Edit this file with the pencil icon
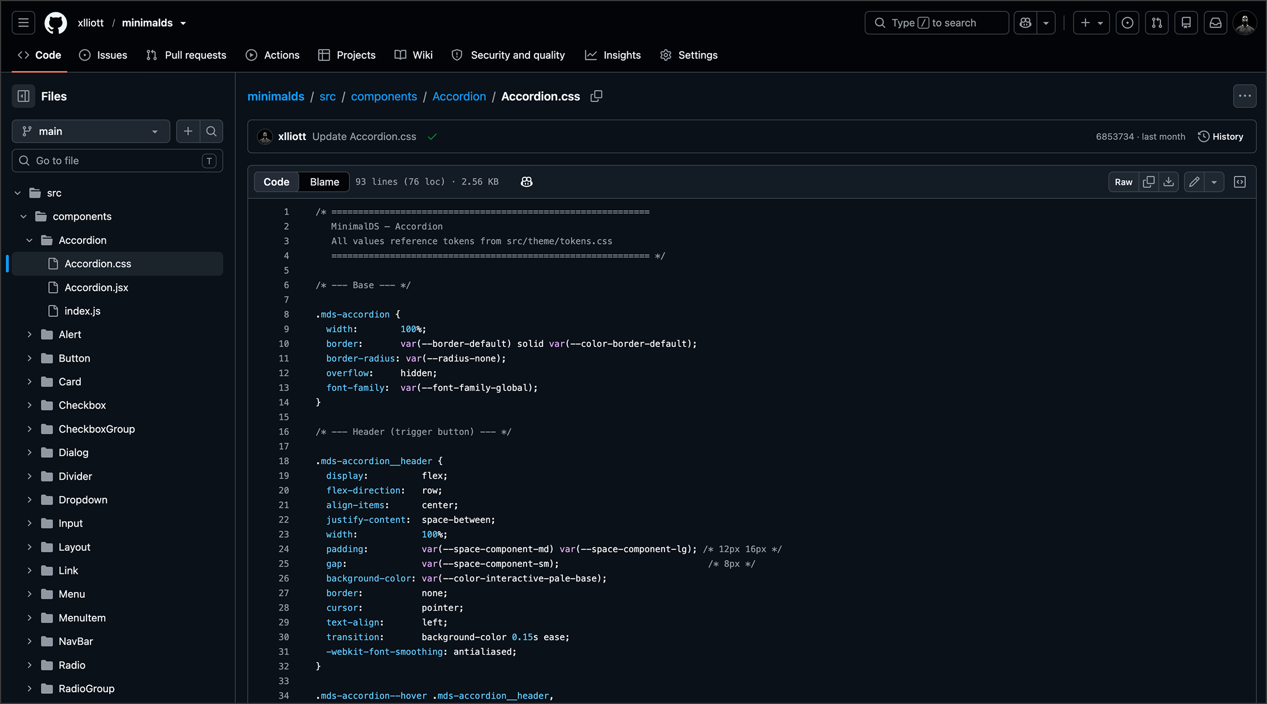Screen dimensions: 1267x704 (1194, 182)
